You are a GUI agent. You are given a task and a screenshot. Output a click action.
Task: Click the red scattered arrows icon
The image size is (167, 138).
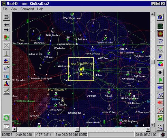coord(160,110)
